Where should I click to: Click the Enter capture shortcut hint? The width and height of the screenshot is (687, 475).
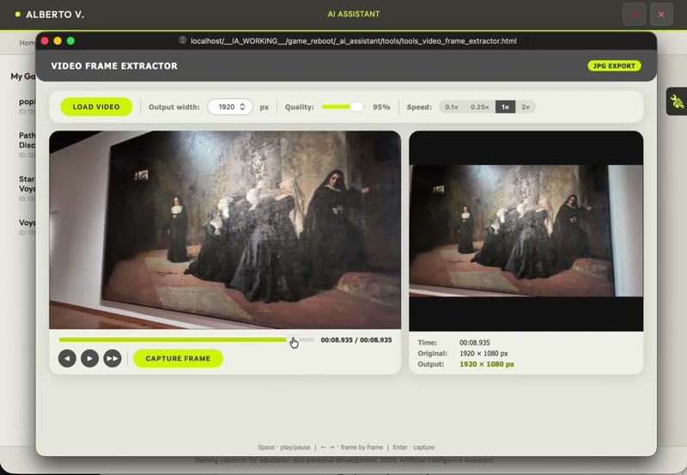click(414, 448)
